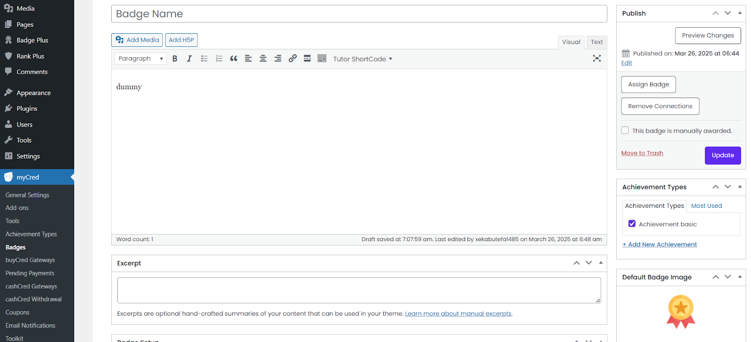Uncheck the Achievement basic checkbox
Image resolution: width=751 pixels, height=342 pixels.
coord(632,224)
